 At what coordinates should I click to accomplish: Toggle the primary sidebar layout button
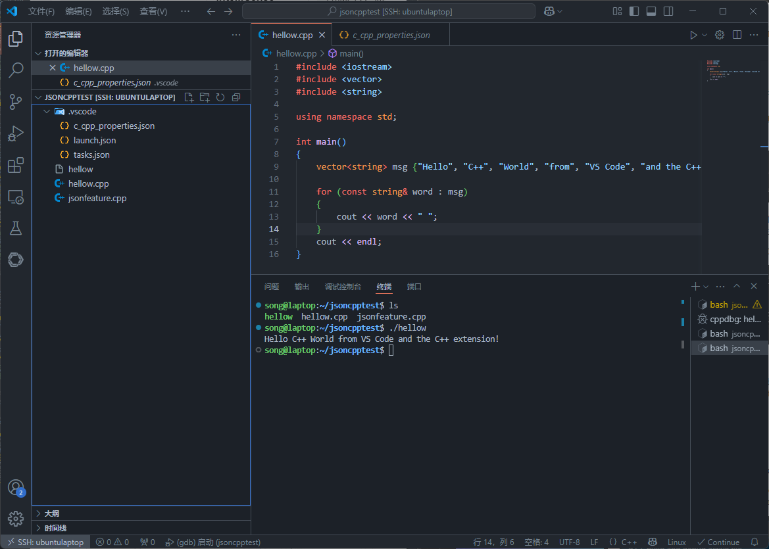point(634,11)
